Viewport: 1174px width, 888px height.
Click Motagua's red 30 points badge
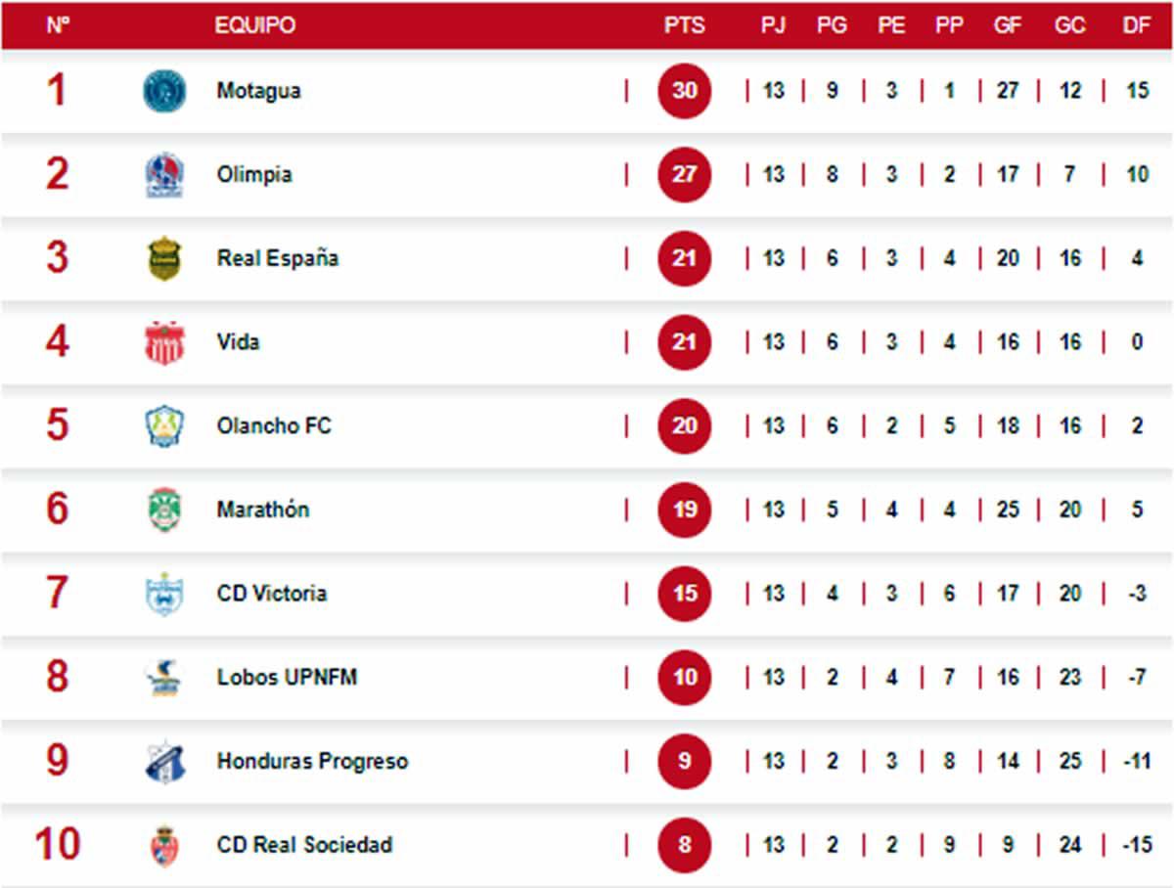685,91
